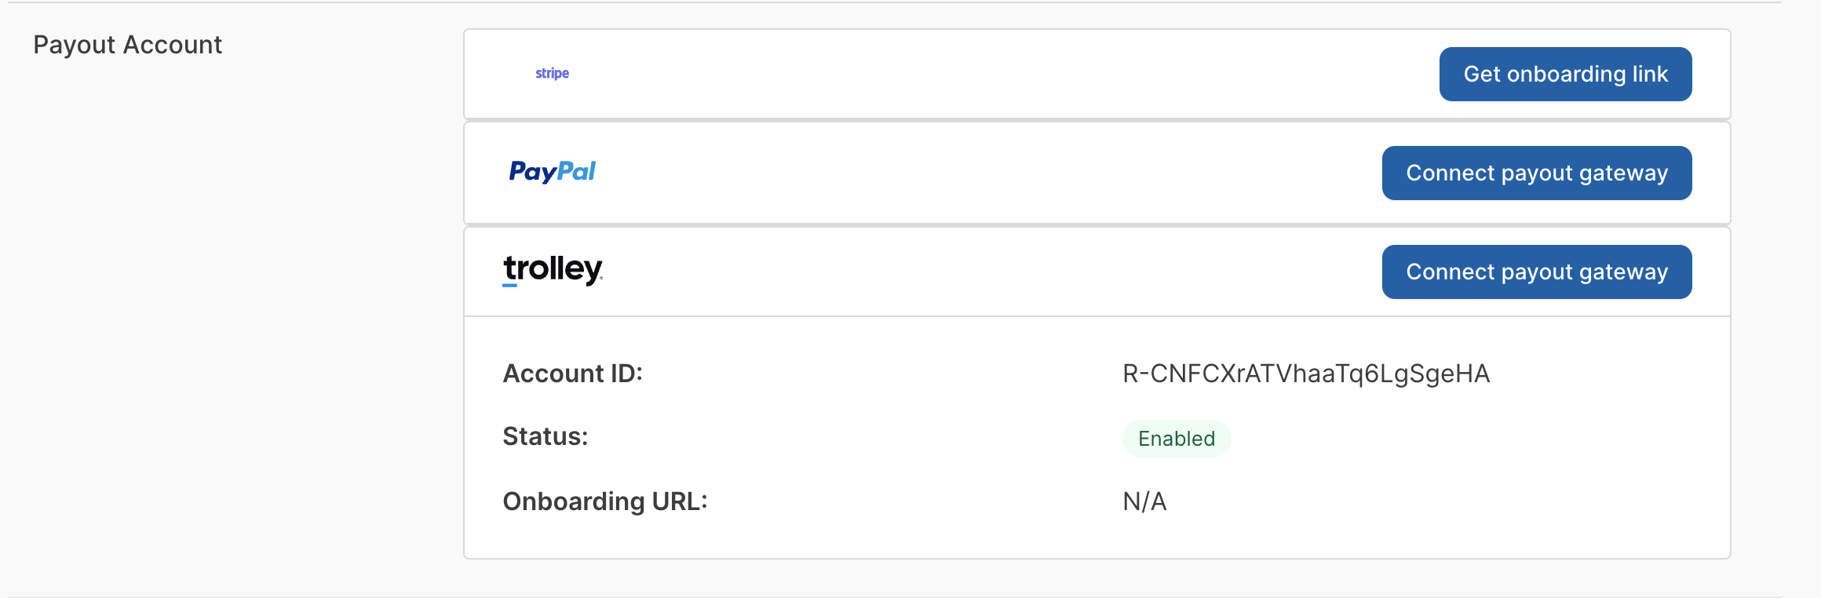Click the light-blue 'Pal' part of PayPal logo
Image resolution: width=1821 pixels, height=598 pixels.
click(x=576, y=171)
